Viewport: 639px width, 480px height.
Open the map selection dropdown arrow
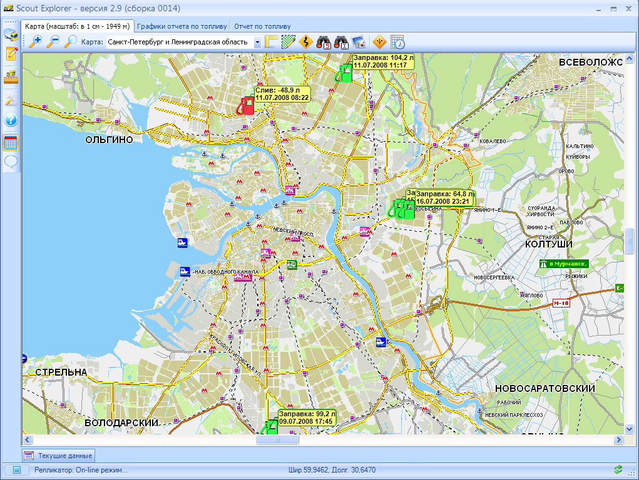(257, 42)
